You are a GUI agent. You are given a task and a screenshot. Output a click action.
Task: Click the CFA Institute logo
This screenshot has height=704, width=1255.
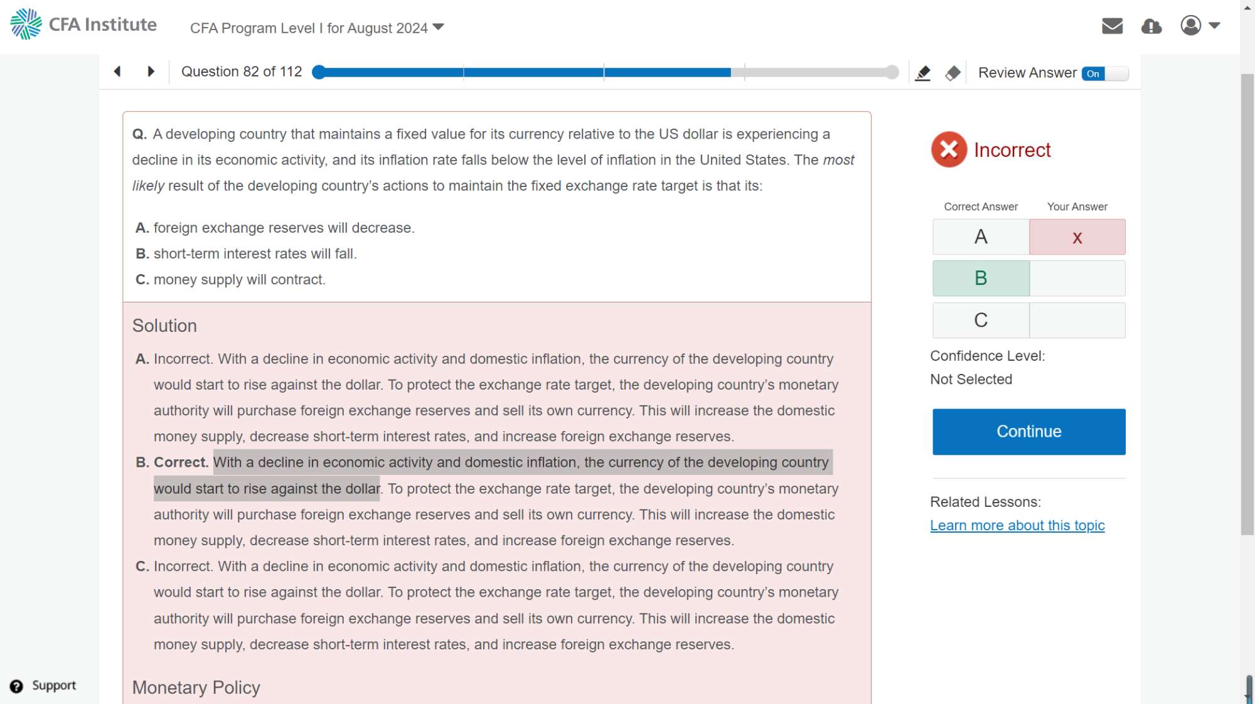click(x=83, y=24)
